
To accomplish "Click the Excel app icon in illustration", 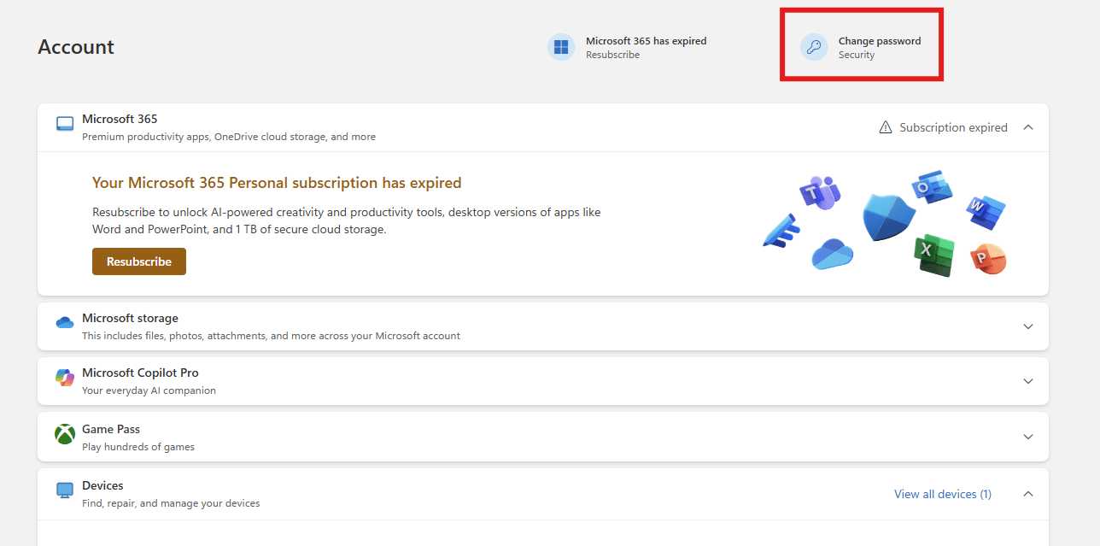I will [x=933, y=255].
